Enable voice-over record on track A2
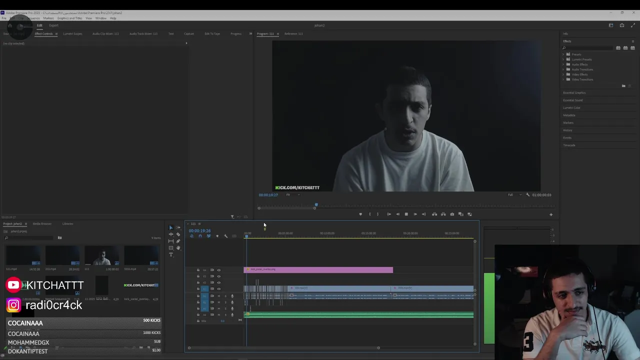640x360 pixels. click(232, 302)
